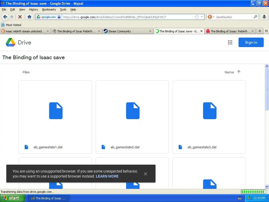Open the View menu
The width and height of the screenshot is (269, 202).
pos(22,9)
